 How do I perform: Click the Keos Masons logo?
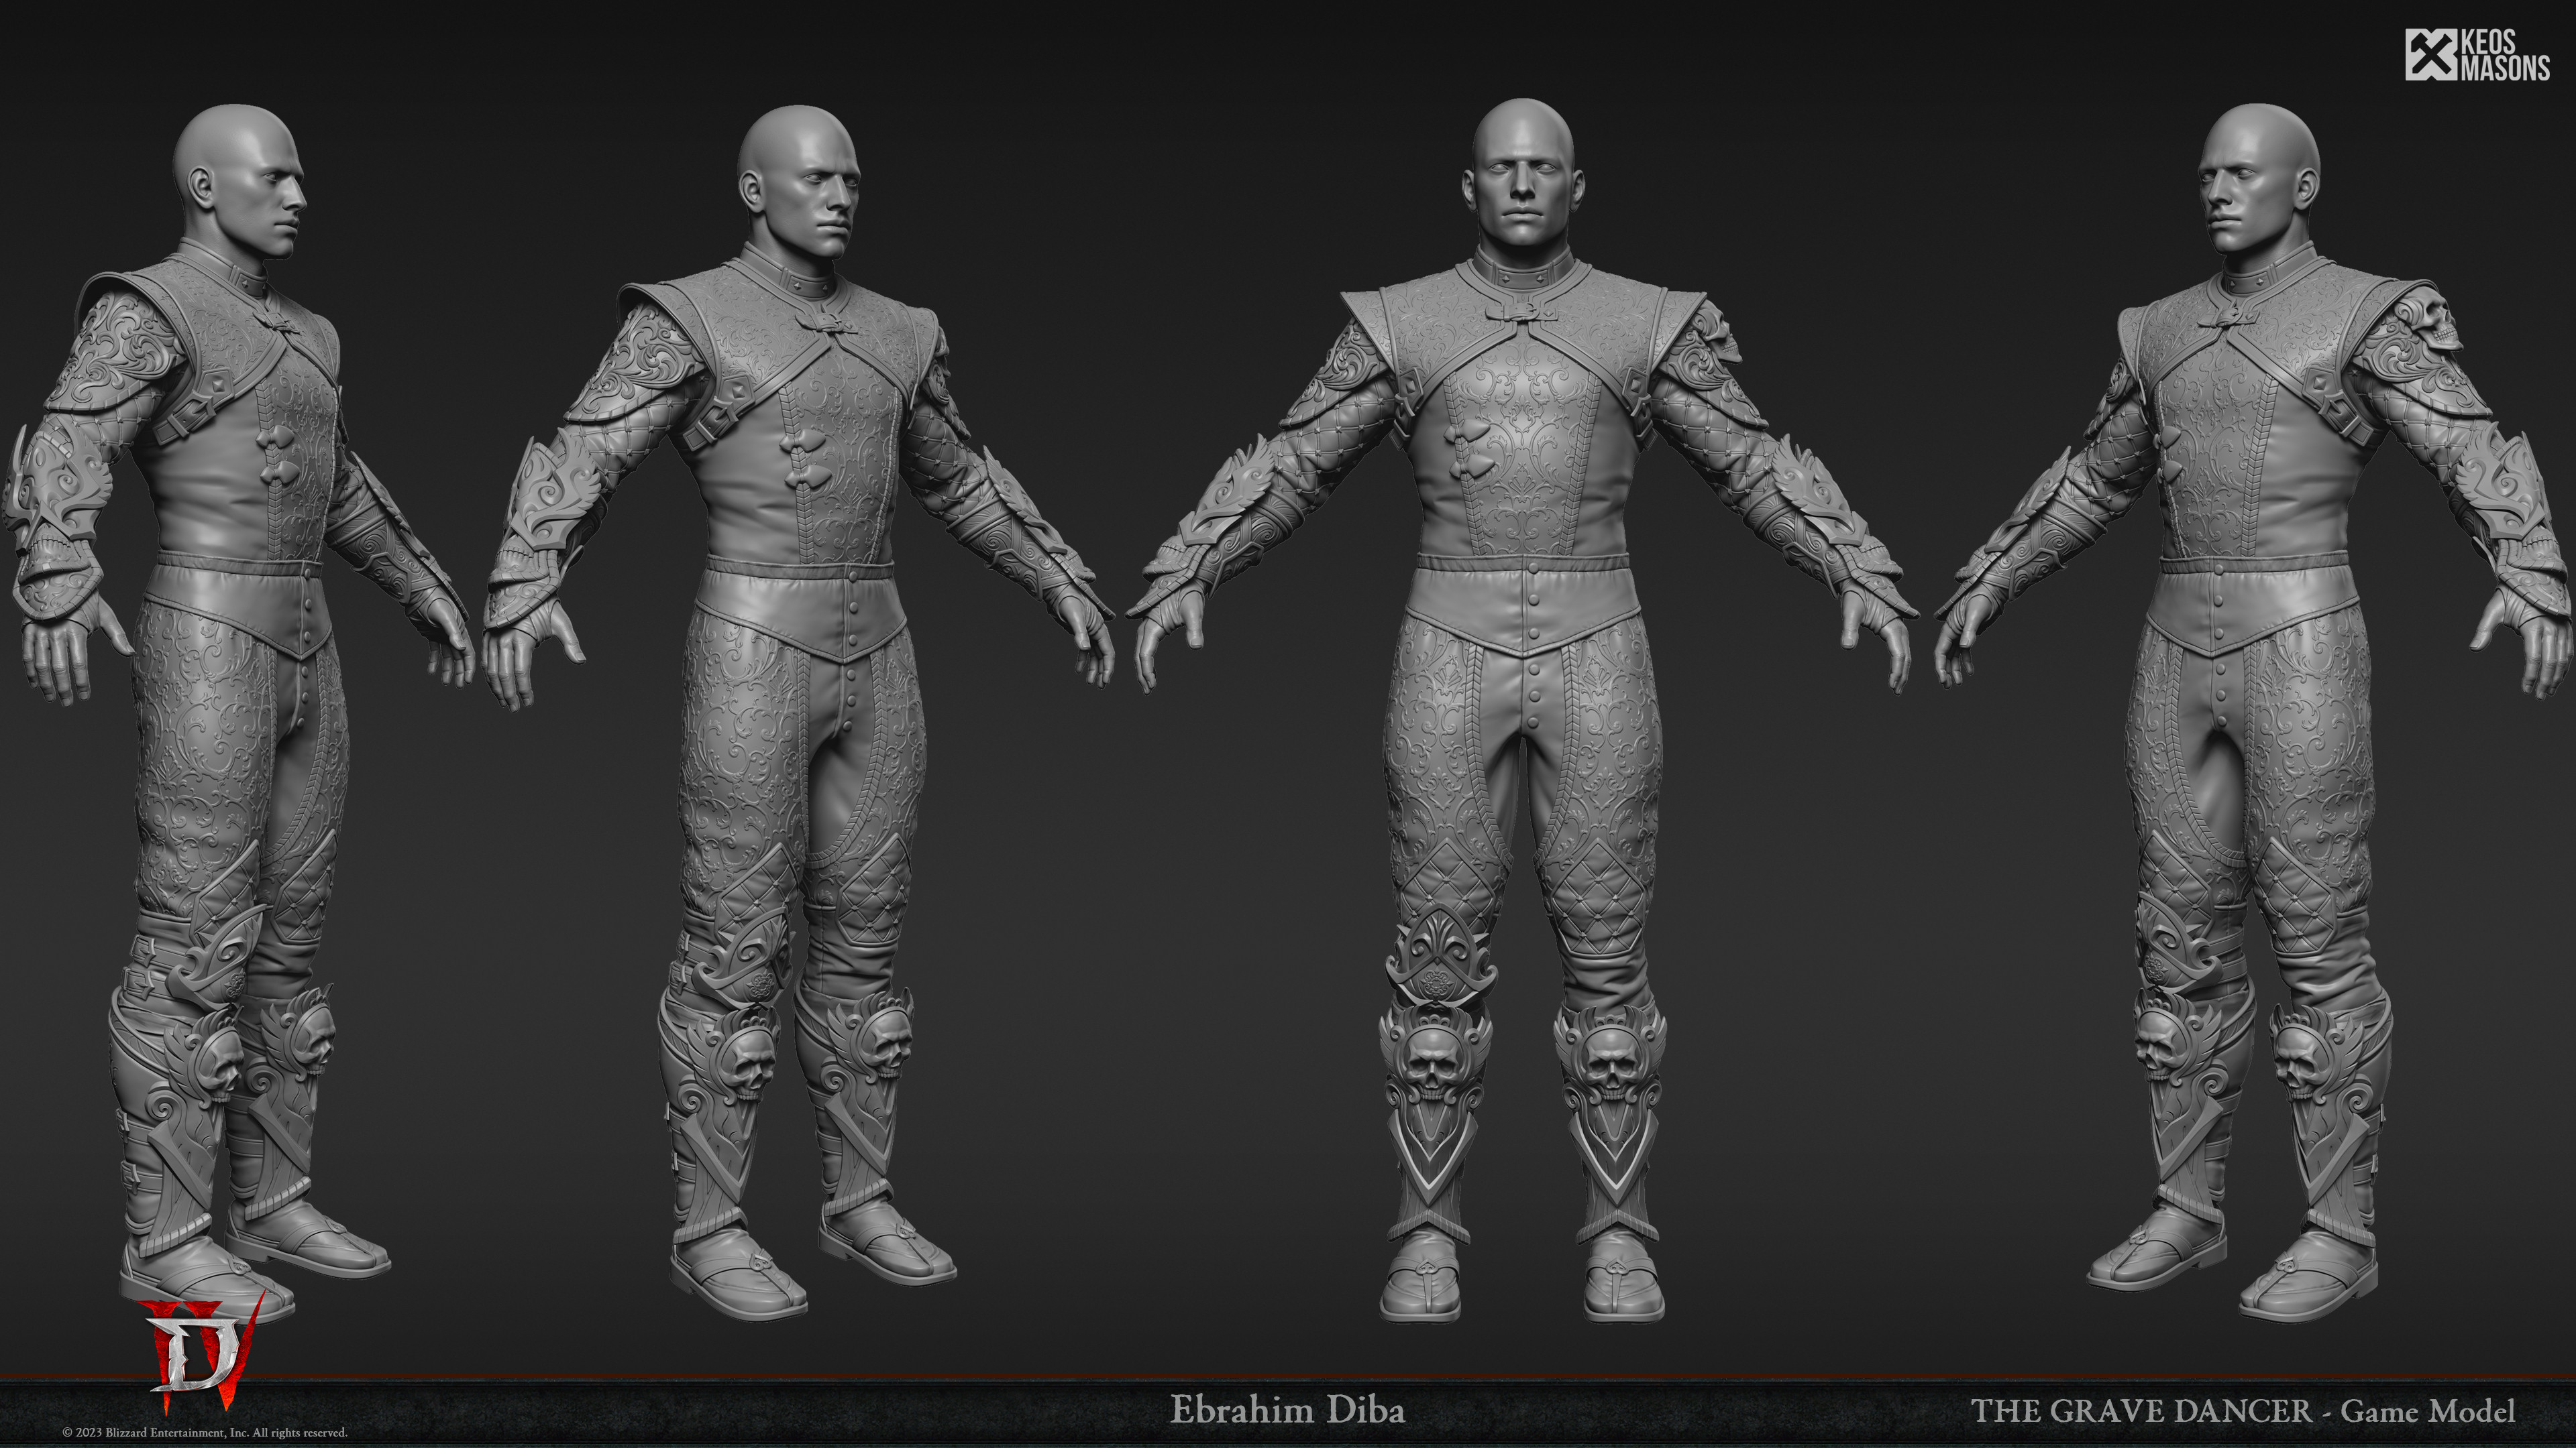(2477, 55)
